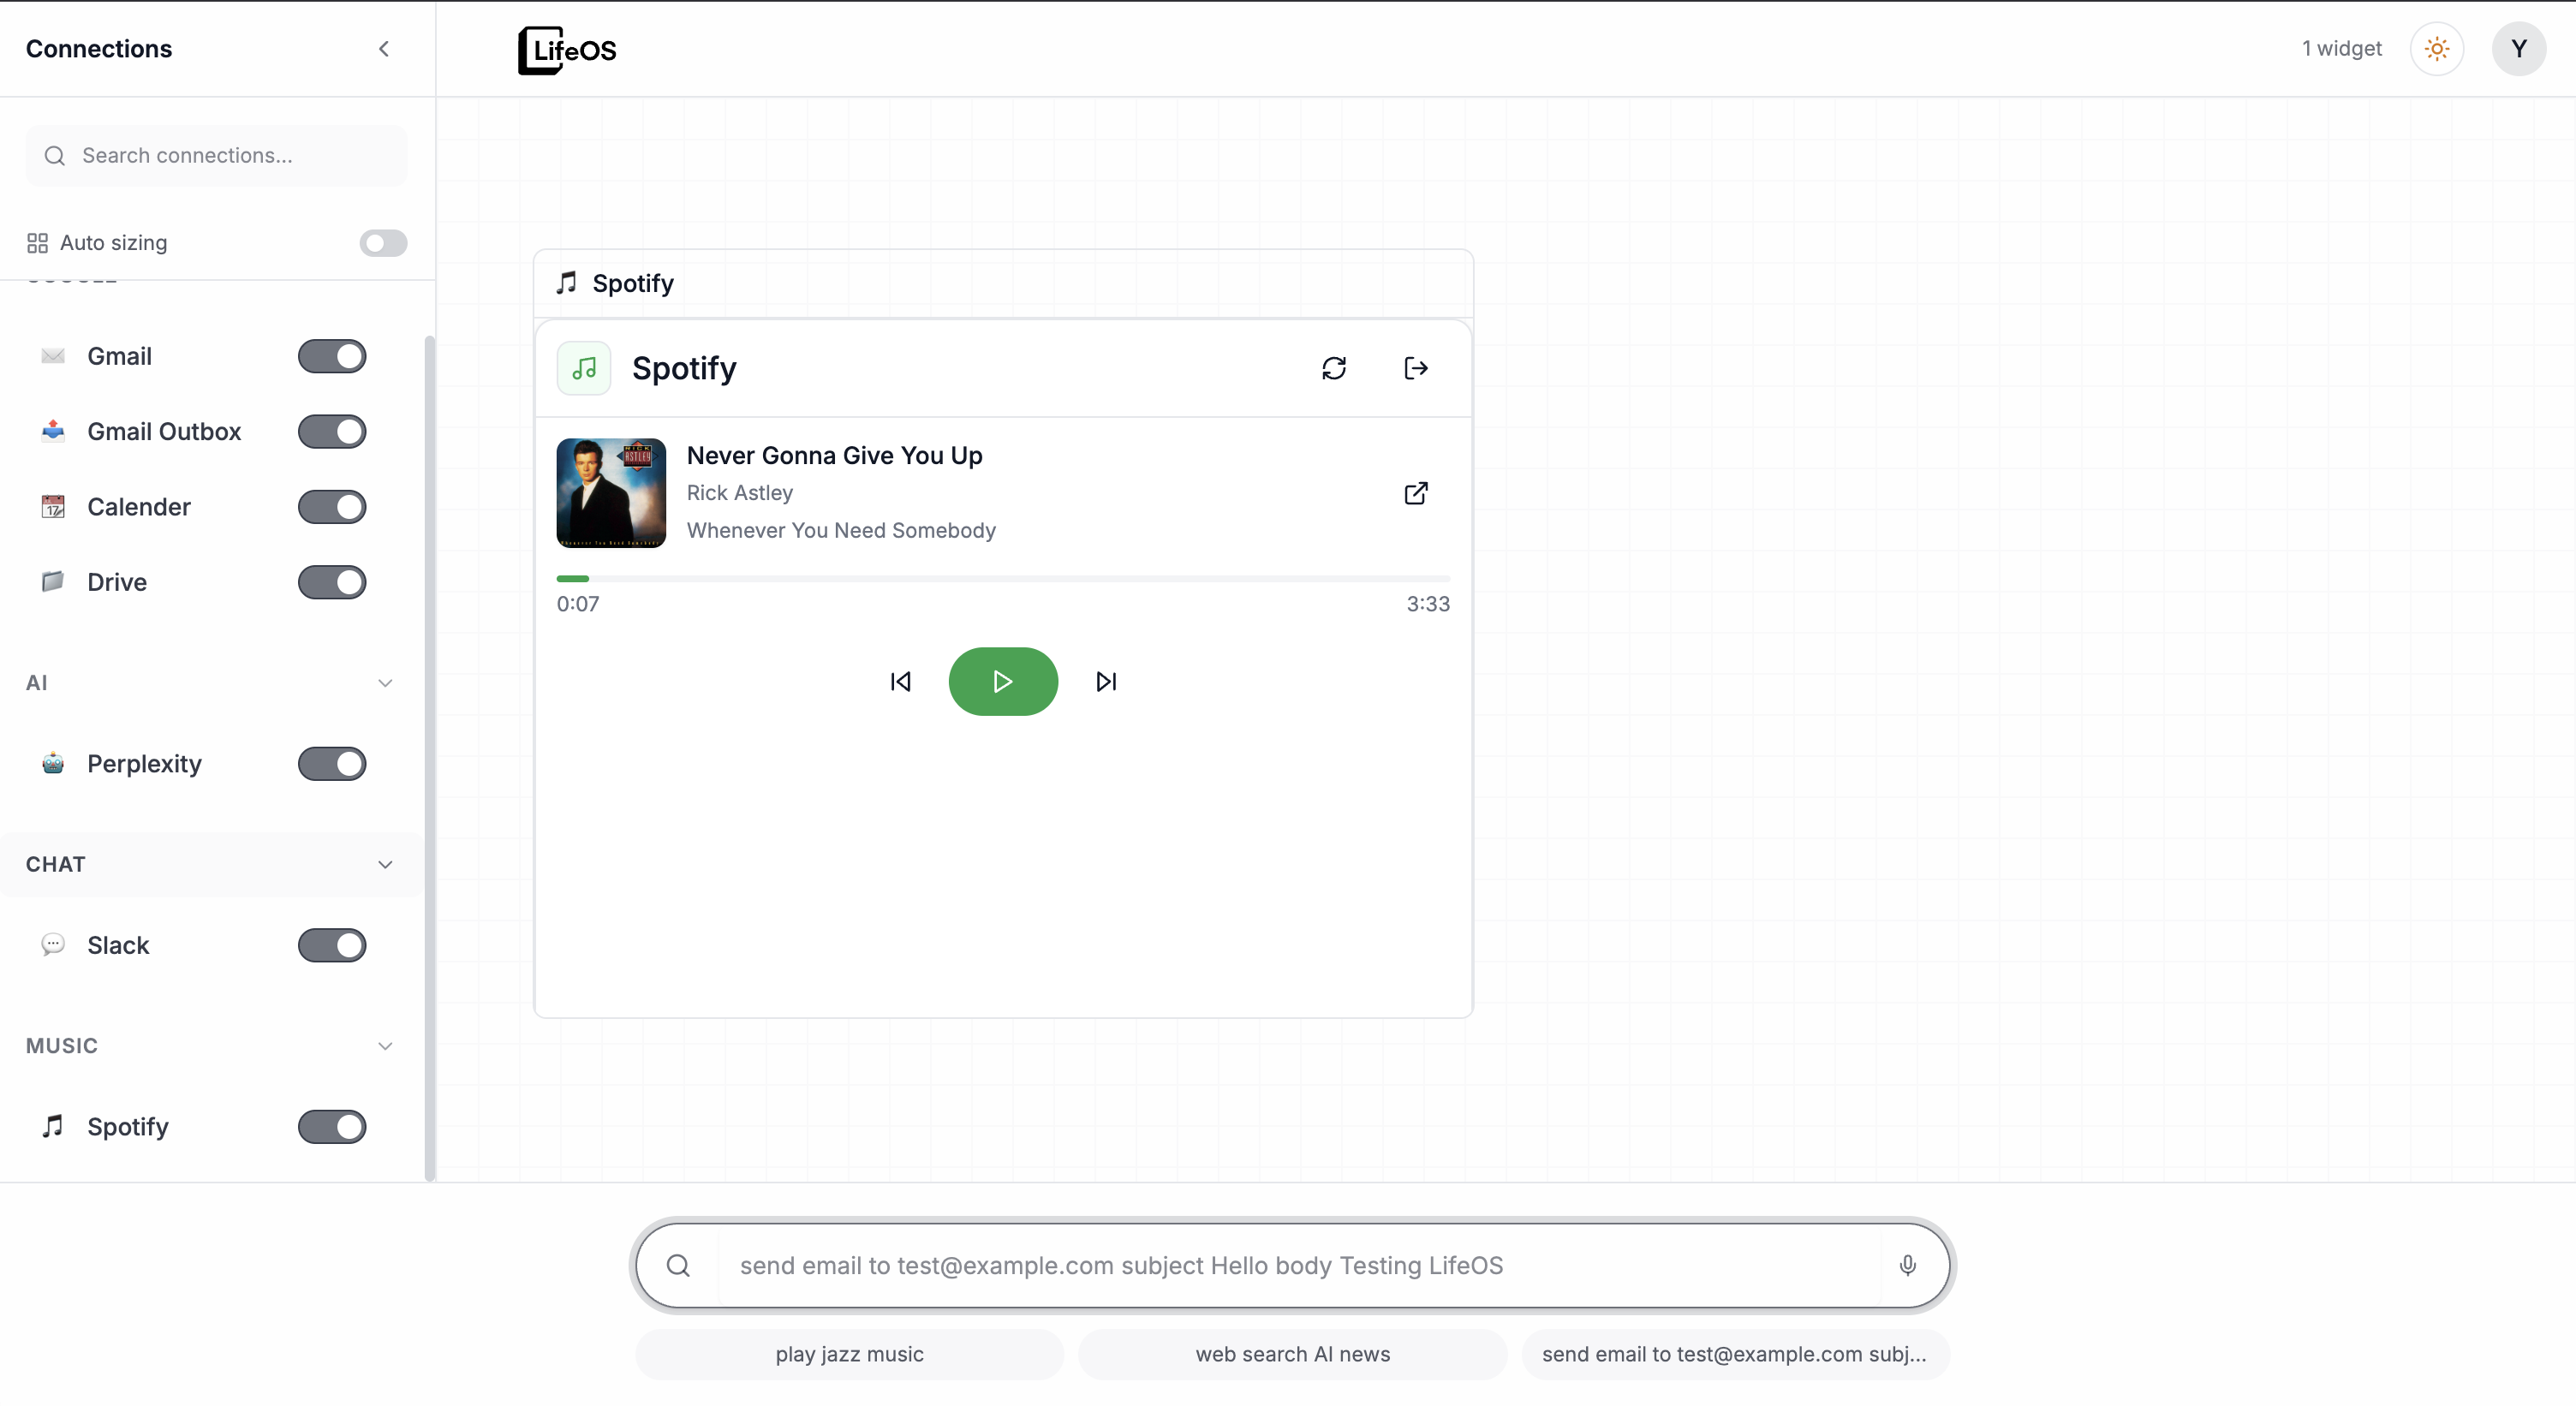This screenshot has height=1406, width=2576.
Task: Skip to the previous track
Action: (x=900, y=681)
